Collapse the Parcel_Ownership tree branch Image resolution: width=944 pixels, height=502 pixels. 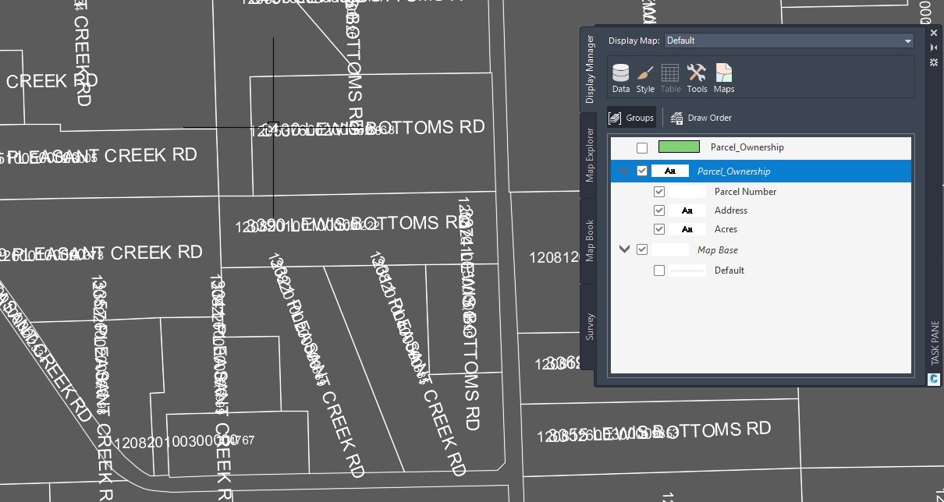click(x=624, y=170)
